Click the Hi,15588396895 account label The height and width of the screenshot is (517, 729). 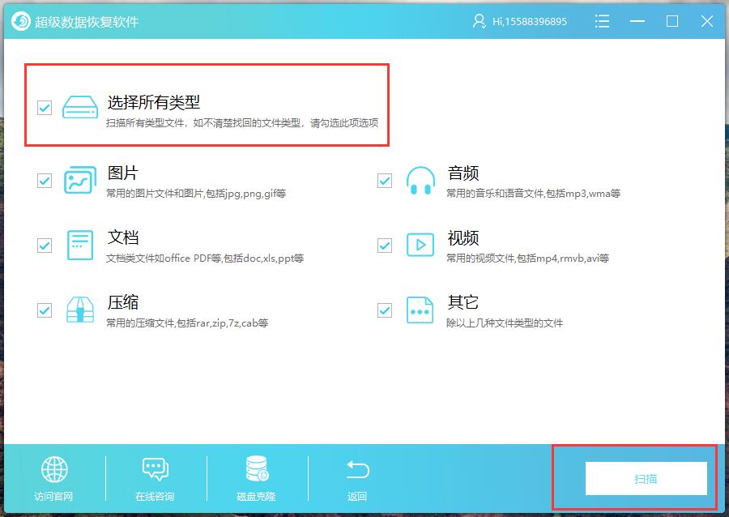531,21
